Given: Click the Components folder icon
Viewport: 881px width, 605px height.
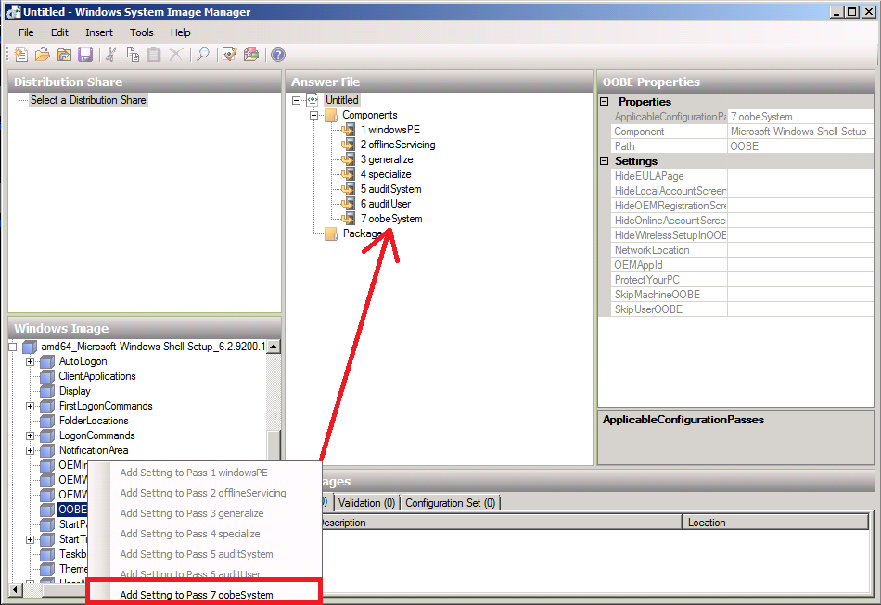Looking at the screenshot, I should pos(331,115).
